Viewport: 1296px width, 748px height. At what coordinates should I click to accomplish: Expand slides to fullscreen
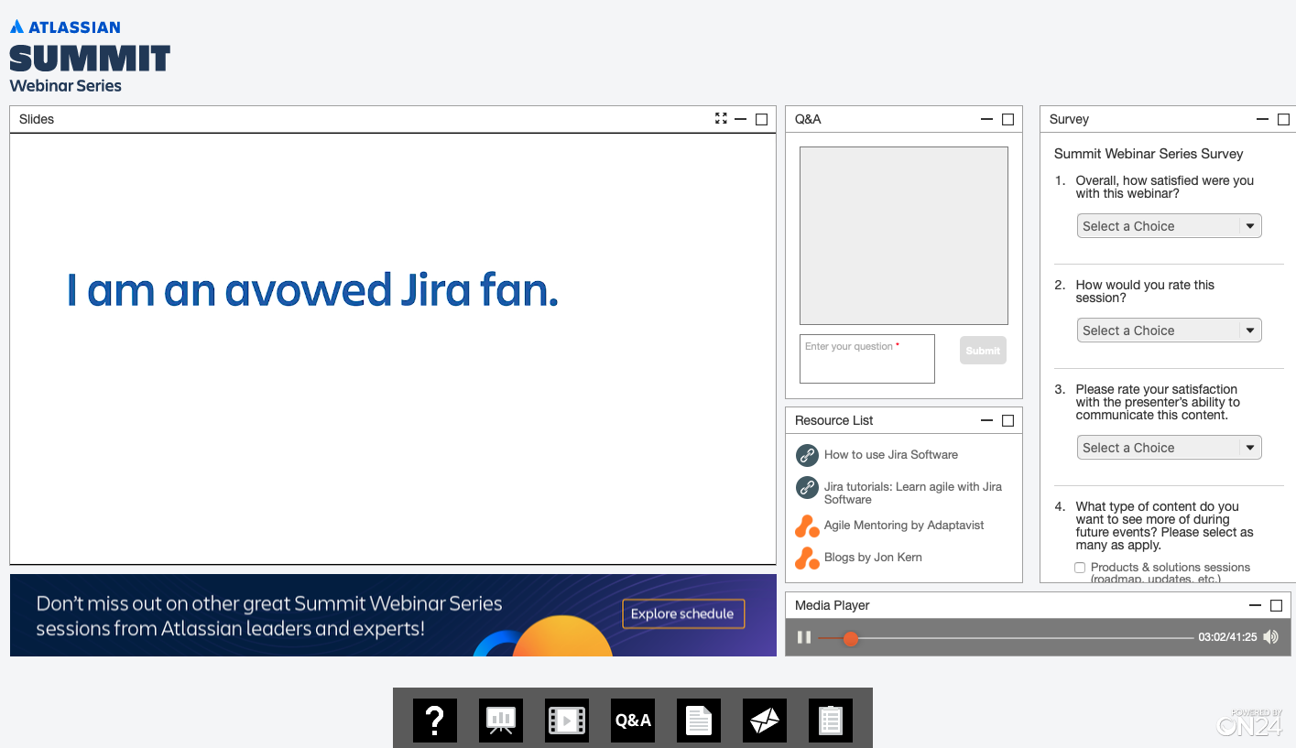click(x=721, y=119)
